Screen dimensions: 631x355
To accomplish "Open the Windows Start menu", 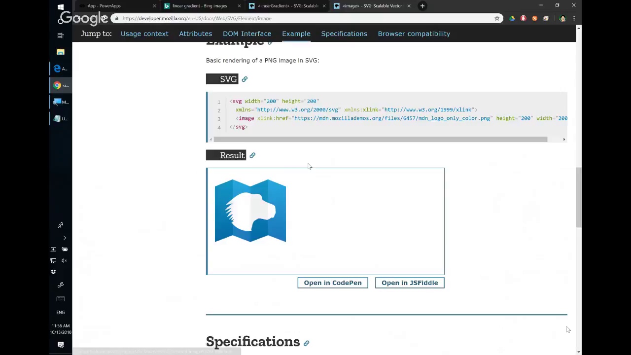I will click(x=61, y=7).
